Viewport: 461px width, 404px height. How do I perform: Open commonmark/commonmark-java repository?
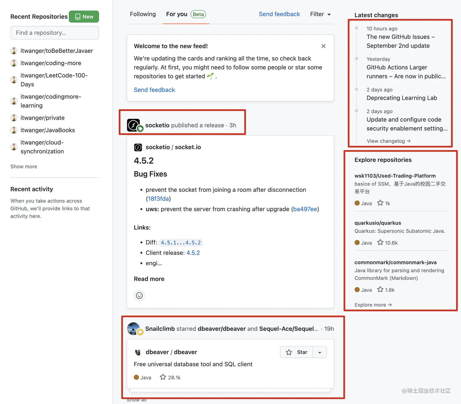(395, 262)
